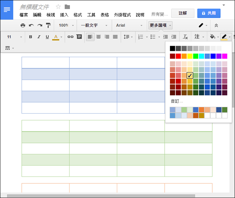Open the 外掛程式 menu
235x198 pixels.
tap(122, 15)
